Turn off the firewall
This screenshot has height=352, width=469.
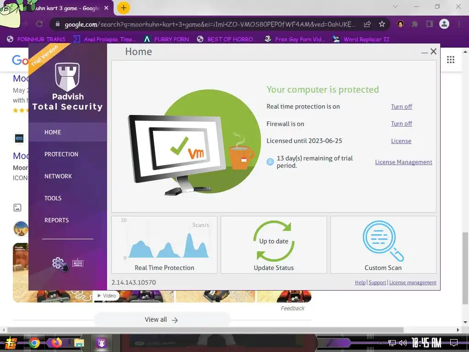pyautogui.click(x=401, y=124)
